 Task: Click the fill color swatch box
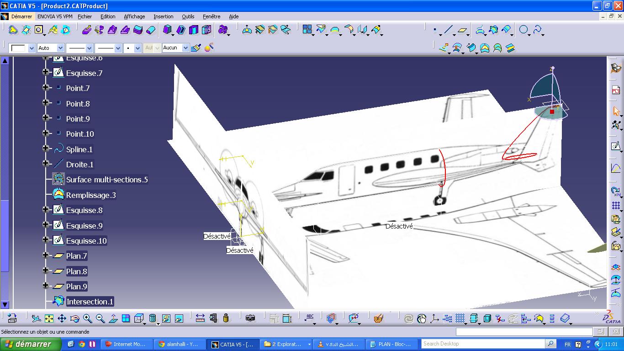18,48
